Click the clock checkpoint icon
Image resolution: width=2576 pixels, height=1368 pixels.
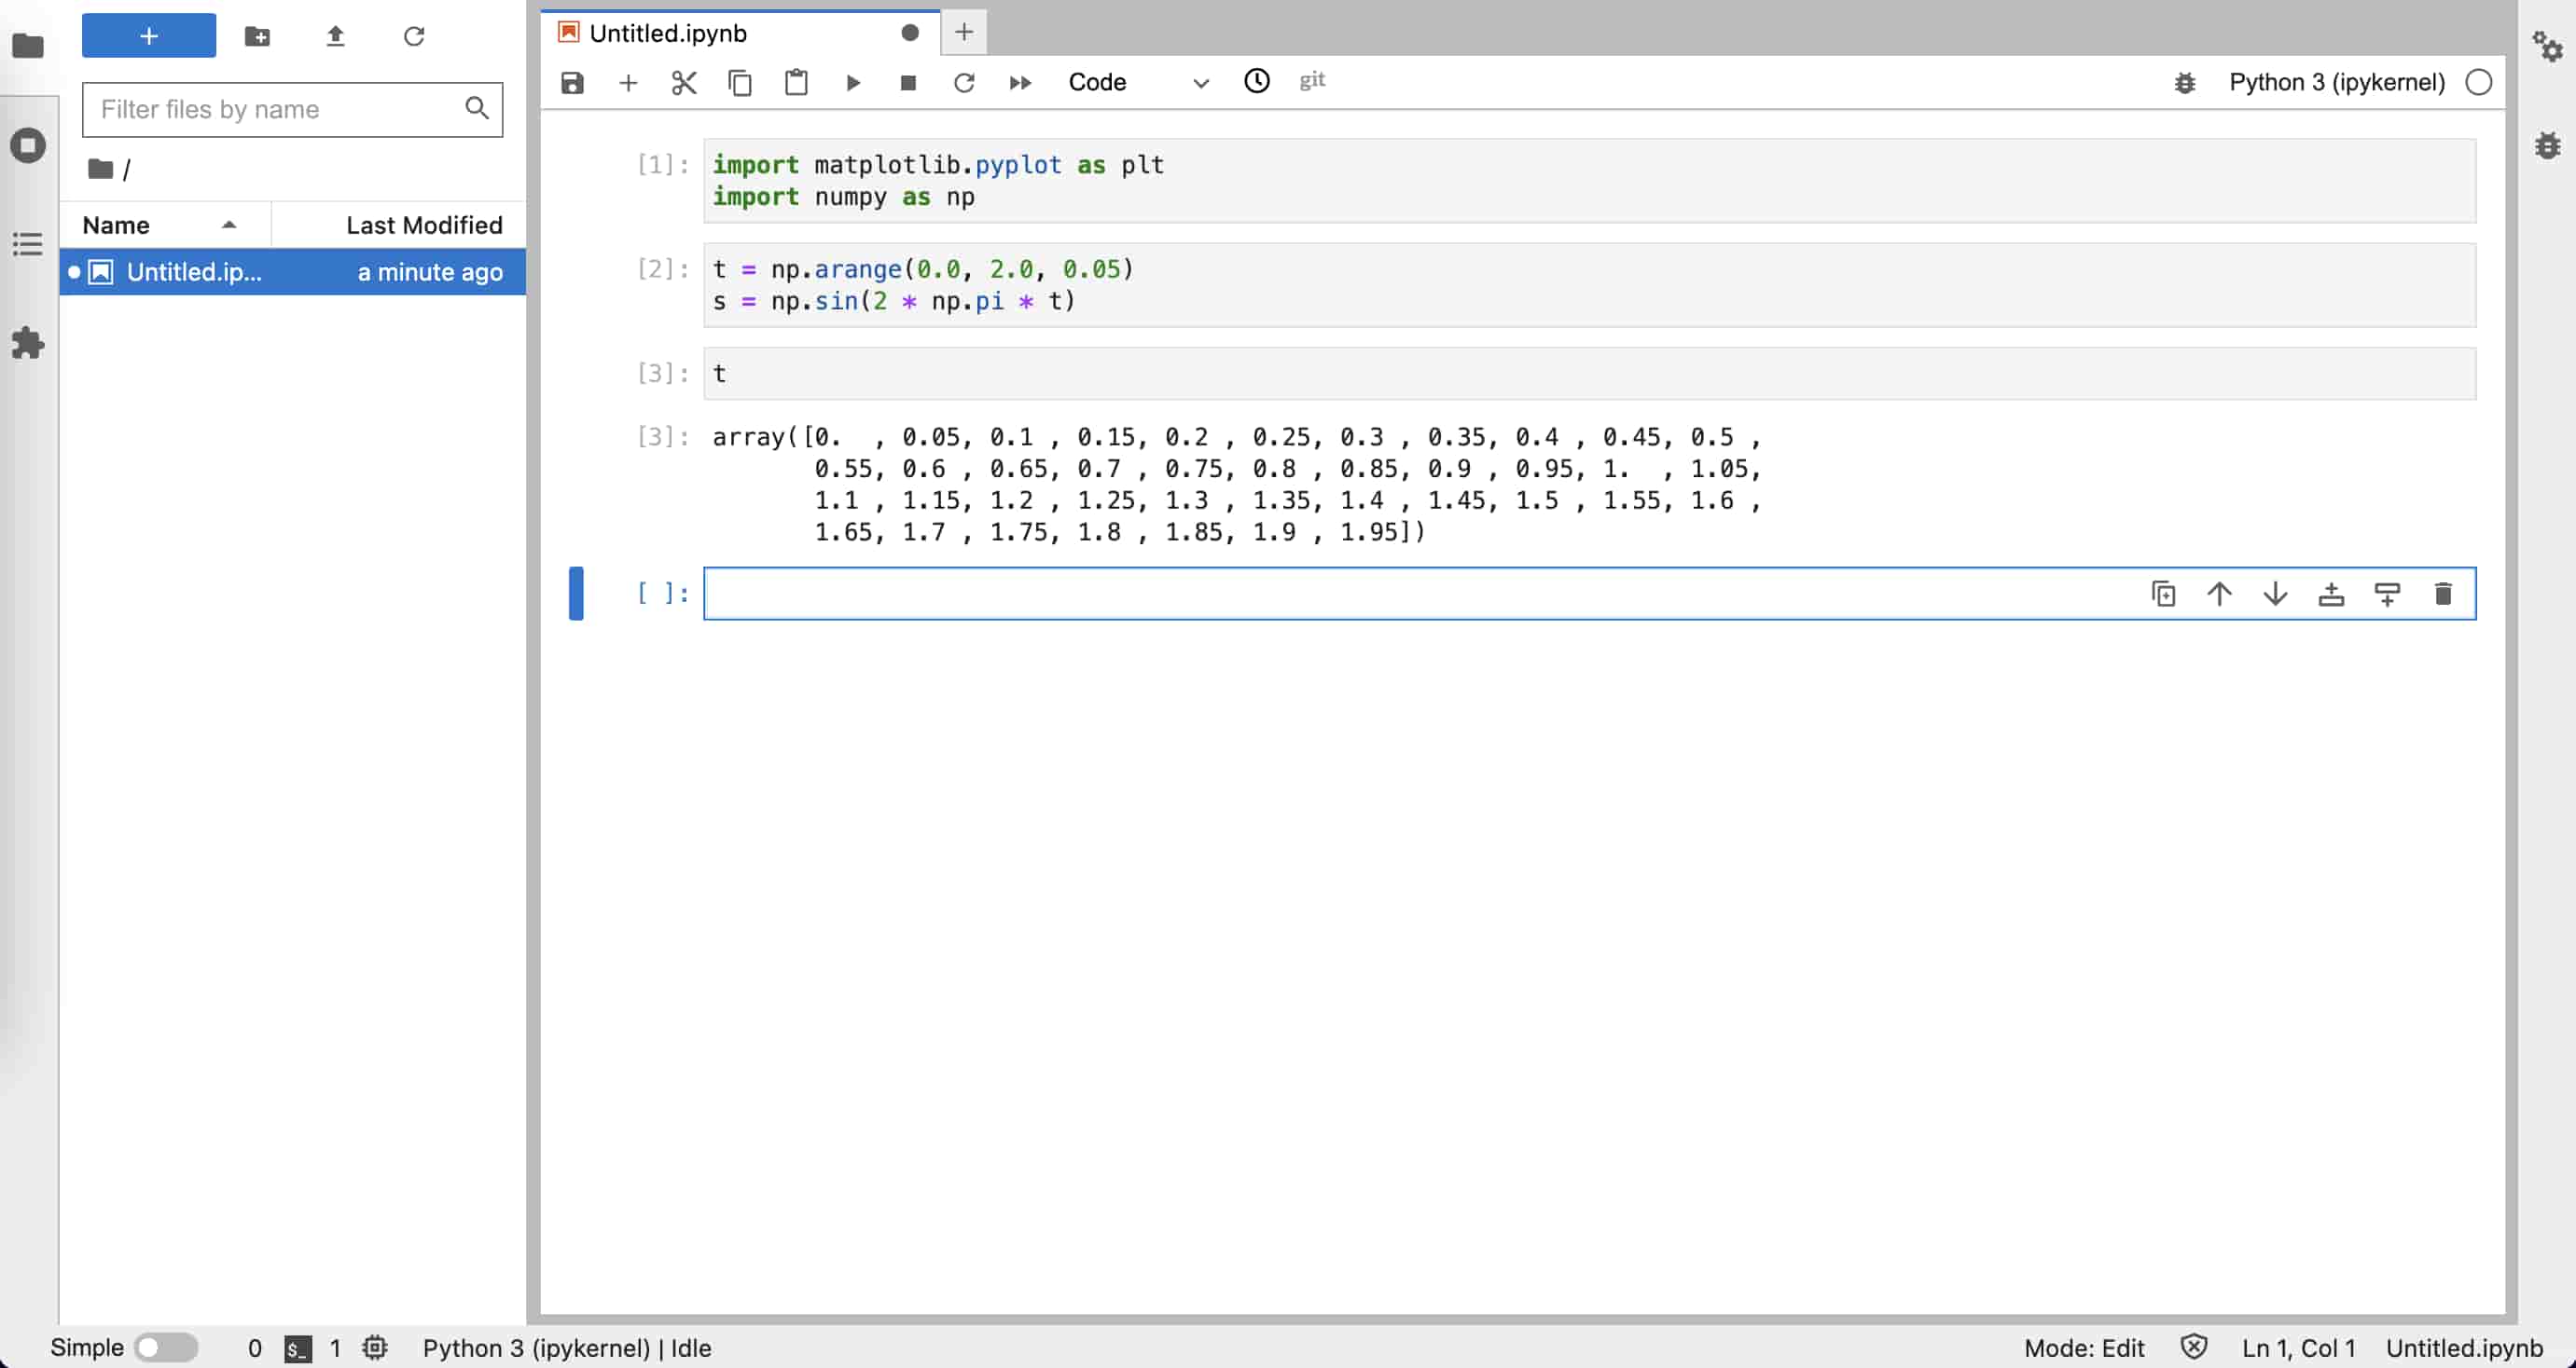pos(1257,80)
